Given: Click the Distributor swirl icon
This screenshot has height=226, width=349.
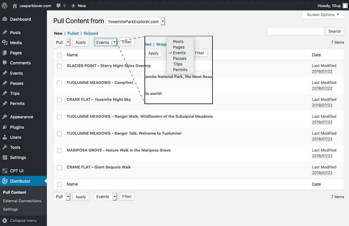Looking at the screenshot, I should [5, 181].
